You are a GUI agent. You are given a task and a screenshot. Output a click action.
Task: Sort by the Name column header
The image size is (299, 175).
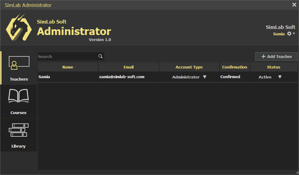68,67
